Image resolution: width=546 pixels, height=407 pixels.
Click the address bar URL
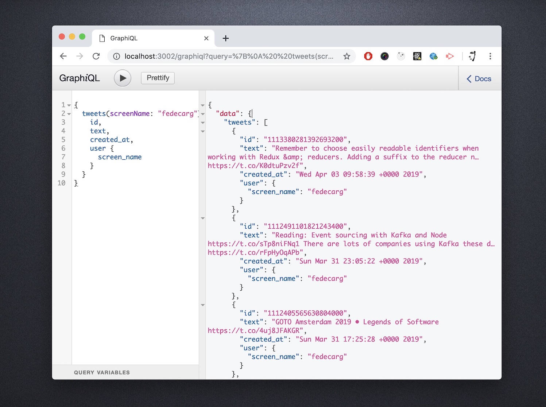(229, 56)
